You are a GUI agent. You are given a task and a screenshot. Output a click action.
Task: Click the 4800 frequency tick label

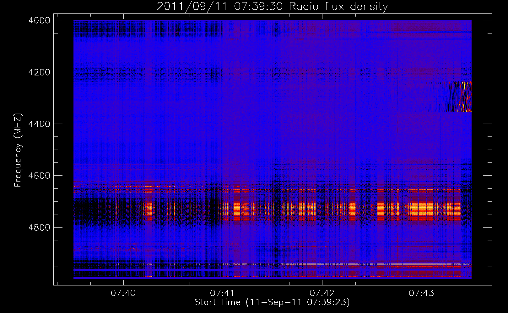(x=39, y=228)
